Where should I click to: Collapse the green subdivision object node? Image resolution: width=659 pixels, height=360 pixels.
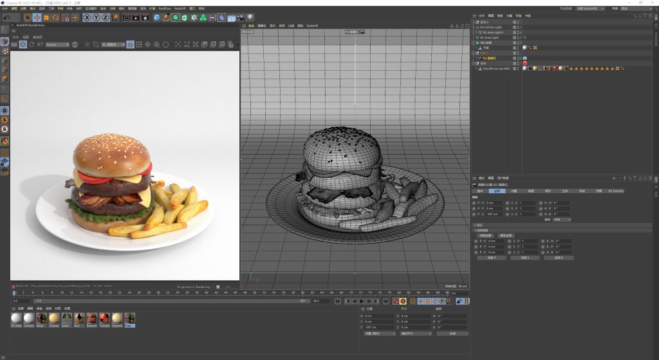coord(474,43)
